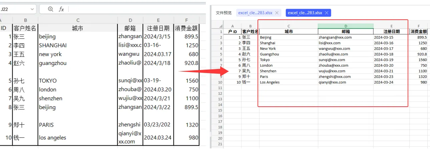
Task: Click the wrapped qianyi@xxx.com cell in the left sheet
Action: tap(130, 137)
